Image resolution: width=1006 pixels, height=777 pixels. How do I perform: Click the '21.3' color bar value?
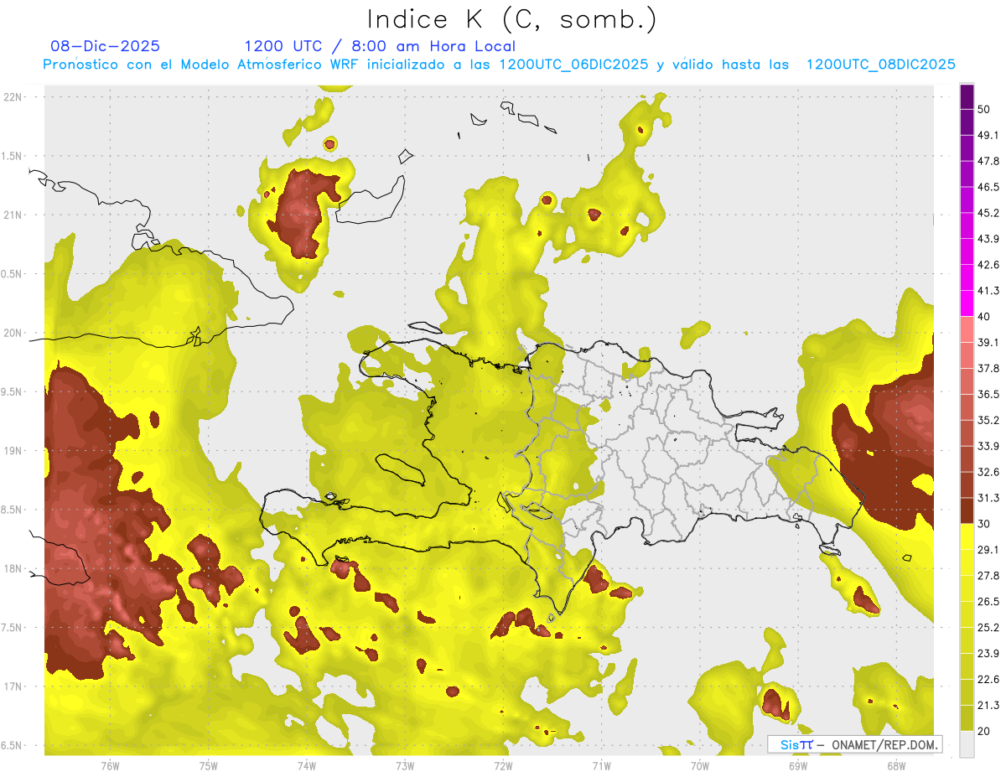pos(988,706)
